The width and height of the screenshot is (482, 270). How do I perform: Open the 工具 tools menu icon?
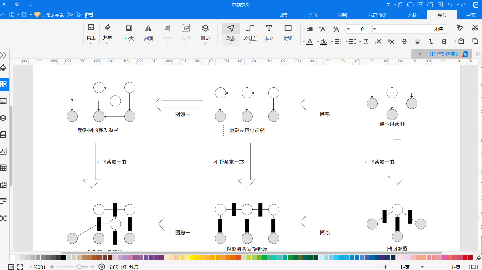[x=91, y=32]
